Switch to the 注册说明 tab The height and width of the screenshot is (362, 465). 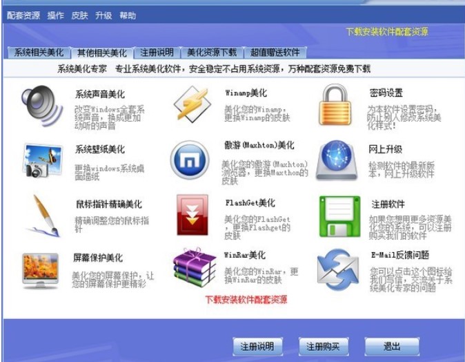click(x=157, y=53)
